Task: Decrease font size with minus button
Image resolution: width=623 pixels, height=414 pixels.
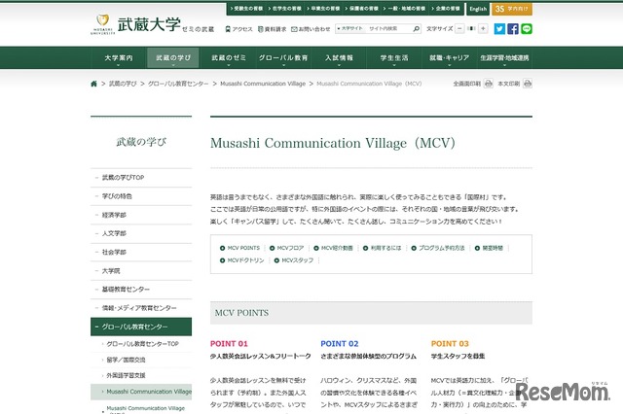Action: click(461, 29)
